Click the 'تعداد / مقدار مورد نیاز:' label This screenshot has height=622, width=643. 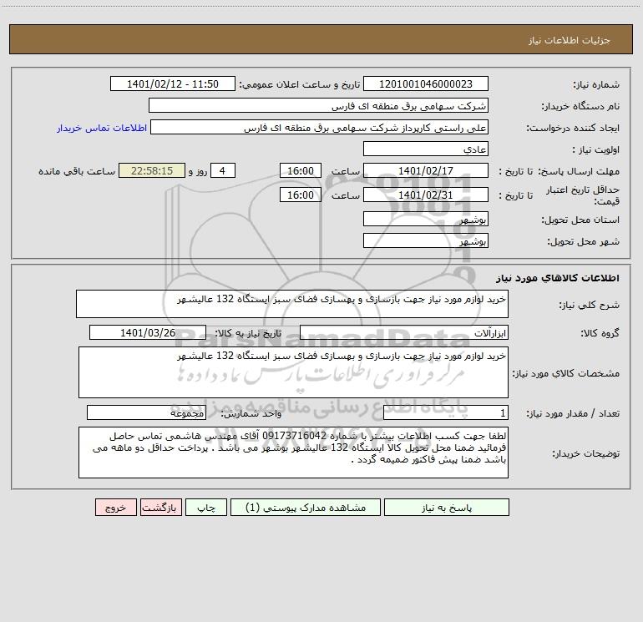pos(573,414)
